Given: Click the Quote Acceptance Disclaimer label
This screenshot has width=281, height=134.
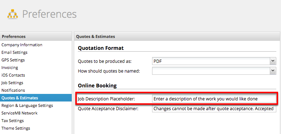Looking at the screenshot, I should [x=108, y=109].
